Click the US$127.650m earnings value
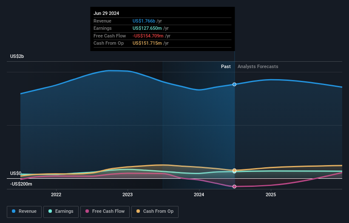Screen dimensions: 349x223 pos(147,28)
